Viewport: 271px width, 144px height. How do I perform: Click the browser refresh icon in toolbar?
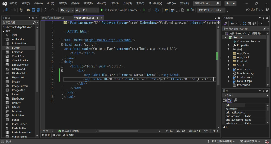[157, 10]
